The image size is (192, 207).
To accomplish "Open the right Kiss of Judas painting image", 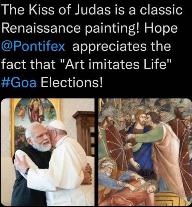I will 145,152.
